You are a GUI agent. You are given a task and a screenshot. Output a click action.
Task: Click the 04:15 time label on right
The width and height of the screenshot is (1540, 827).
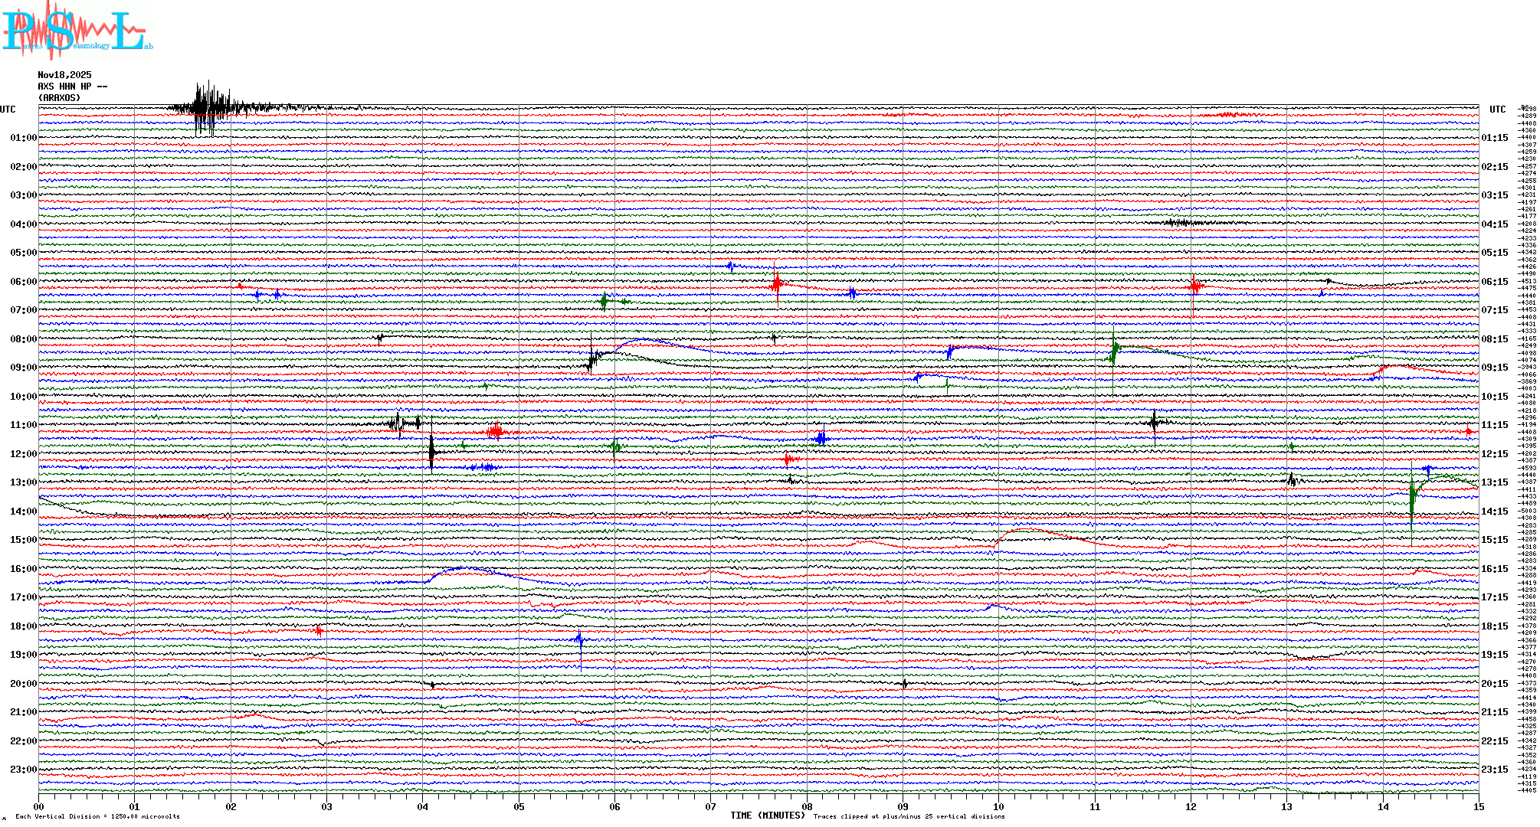click(1494, 224)
